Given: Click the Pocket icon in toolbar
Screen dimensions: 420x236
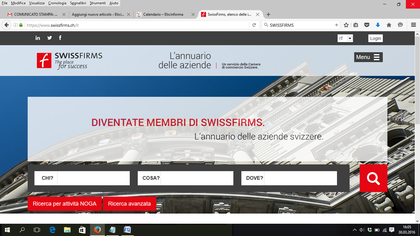Looking at the screenshot, I should tap(367, 25).
